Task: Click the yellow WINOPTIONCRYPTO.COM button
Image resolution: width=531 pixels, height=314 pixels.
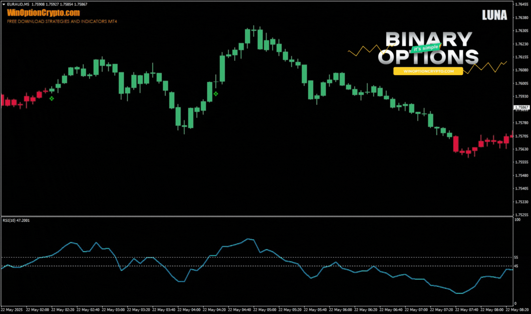Action: 428,71
